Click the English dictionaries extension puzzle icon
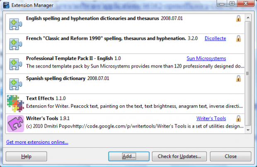Image resolution: width=257 pixels, height=167 pixels. tap(15, 24)
